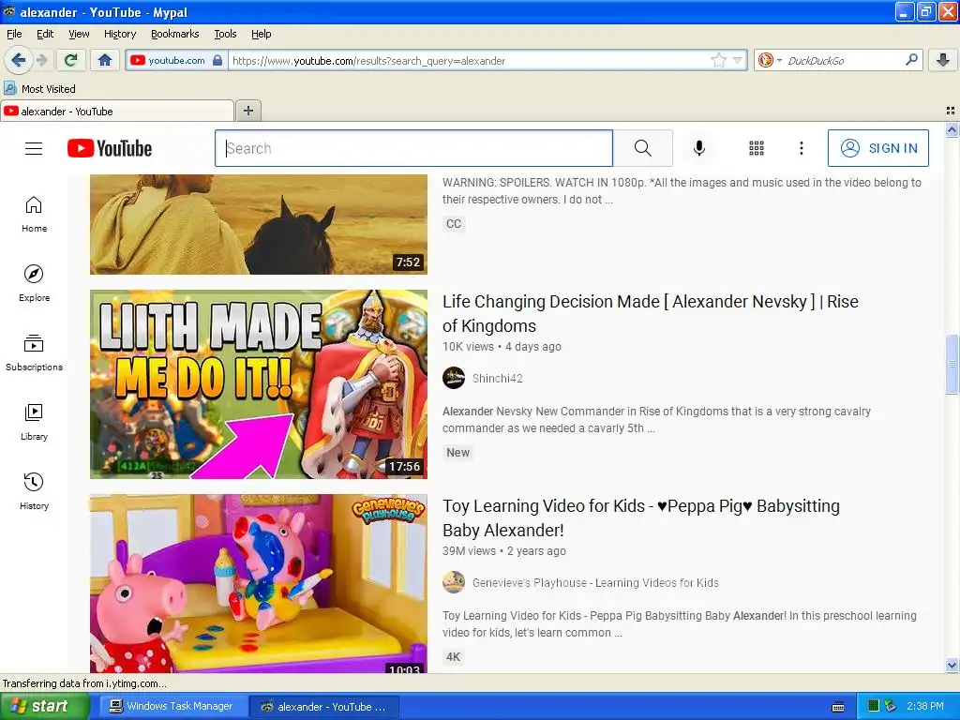Switch to Windows Task Manager in taskbar
Screen dimensions: 960x720
(172, 707)
